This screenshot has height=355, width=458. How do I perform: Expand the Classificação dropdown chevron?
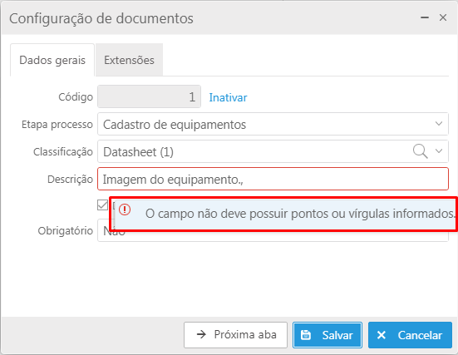pos(439,151)
